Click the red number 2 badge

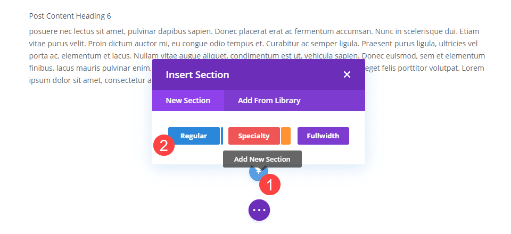tap(164, 146)
